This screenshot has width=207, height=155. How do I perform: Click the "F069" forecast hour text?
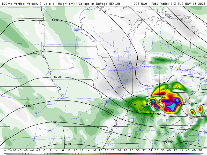155,4
